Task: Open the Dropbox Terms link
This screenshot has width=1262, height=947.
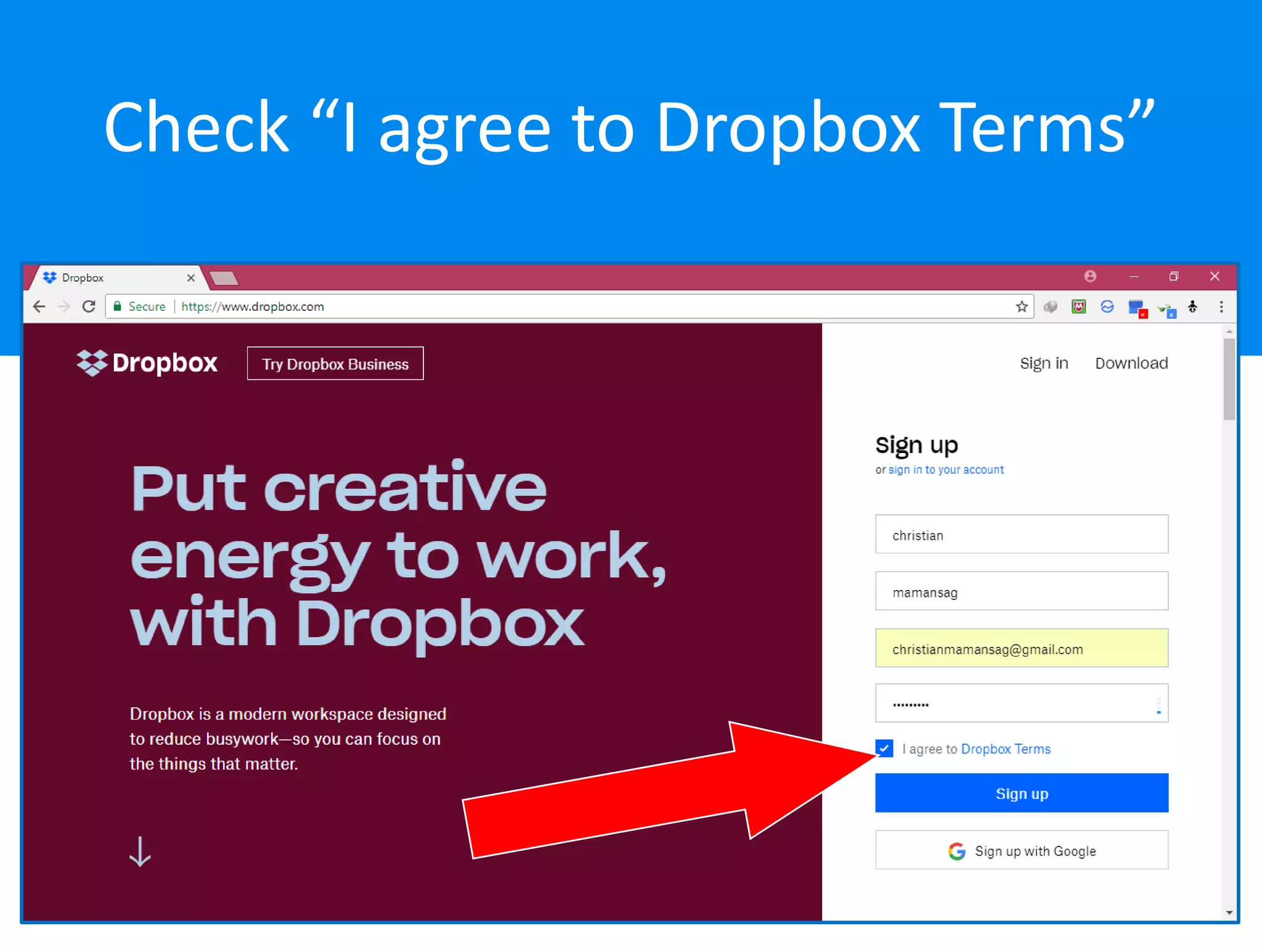Action: (1006, 749)
